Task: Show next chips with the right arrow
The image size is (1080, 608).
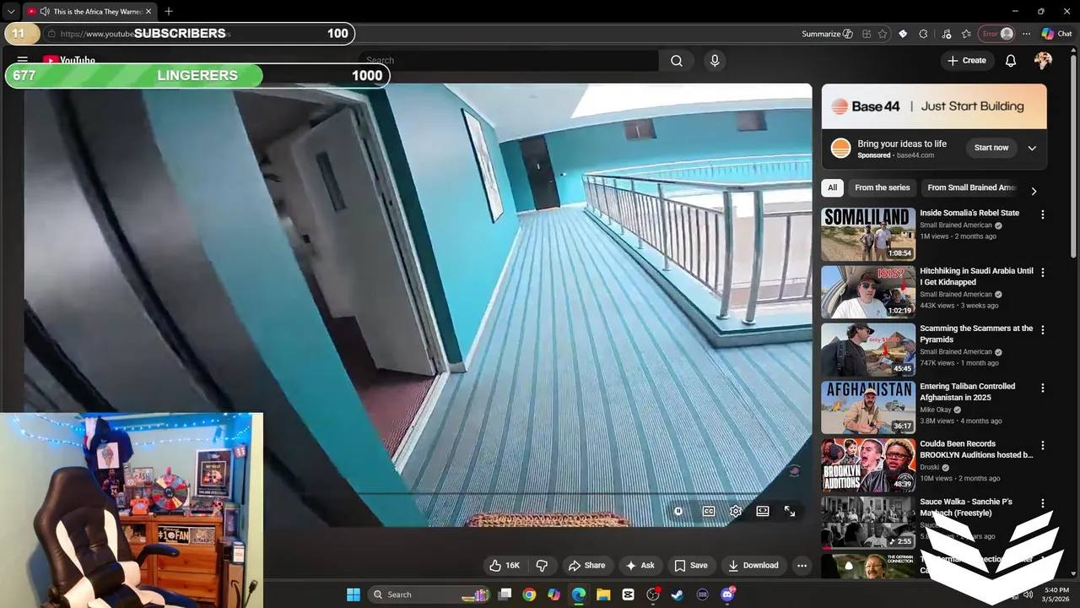Action: click(x=1034, y=191)
